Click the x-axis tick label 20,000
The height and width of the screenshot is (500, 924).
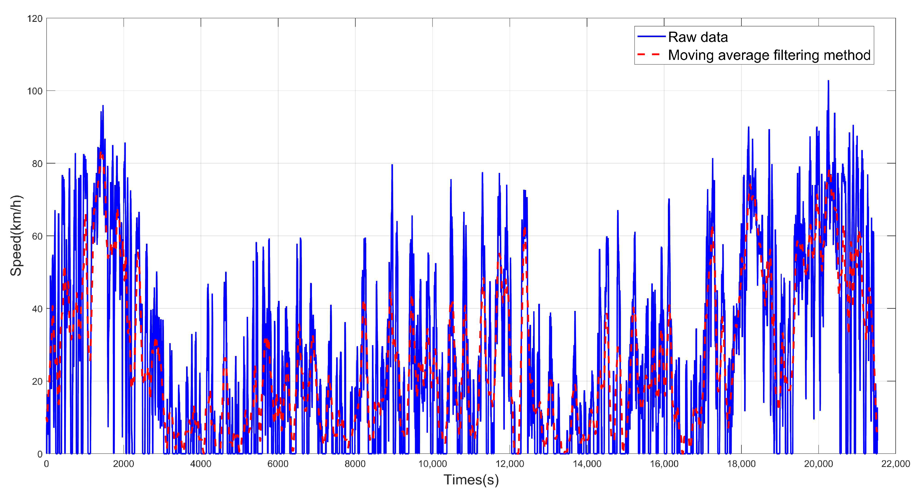tap(818, 464)
